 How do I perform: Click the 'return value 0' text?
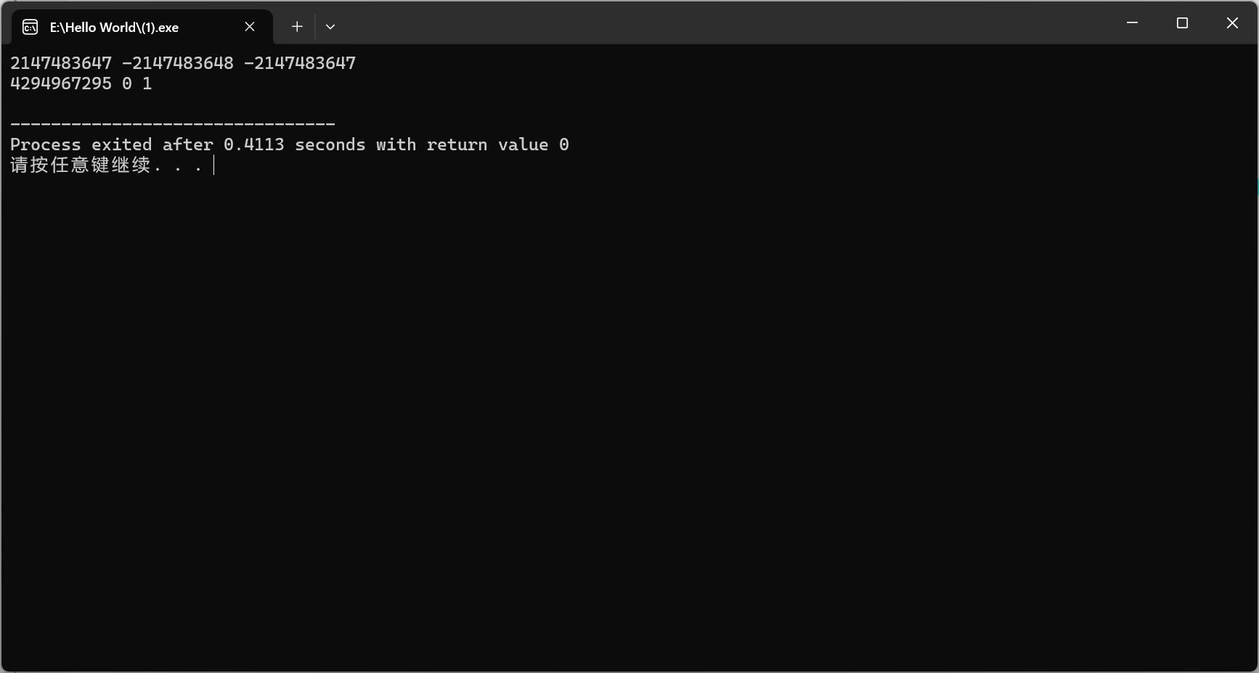(497, 144)
